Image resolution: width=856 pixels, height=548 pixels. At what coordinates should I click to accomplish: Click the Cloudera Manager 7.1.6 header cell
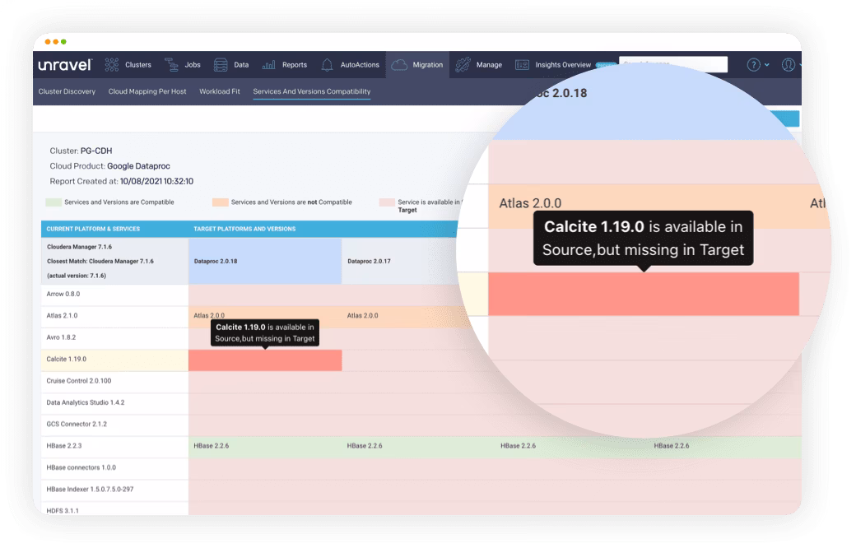click(114, 261)
